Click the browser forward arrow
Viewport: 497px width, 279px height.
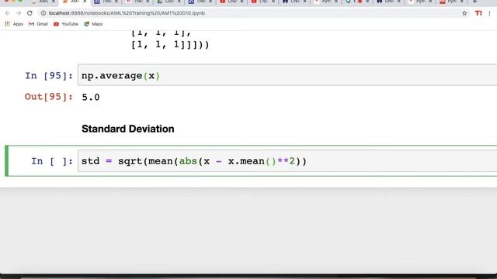pyautogui.click(x=19, y=13)
